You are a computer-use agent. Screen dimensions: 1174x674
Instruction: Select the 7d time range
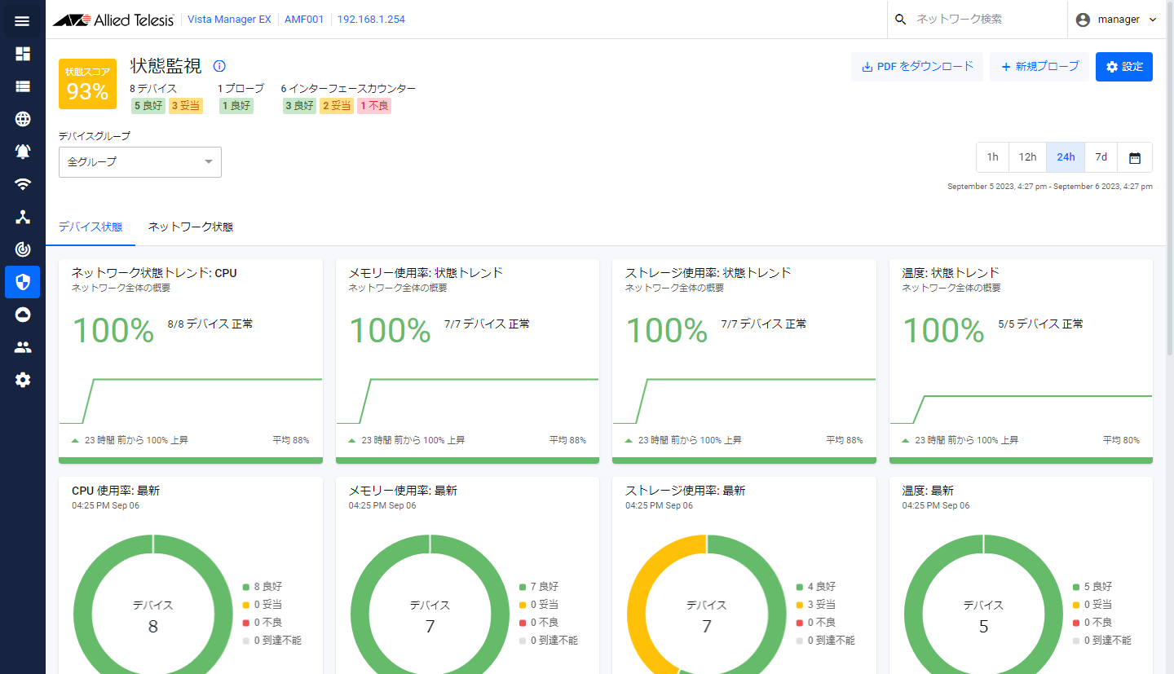1101,157
